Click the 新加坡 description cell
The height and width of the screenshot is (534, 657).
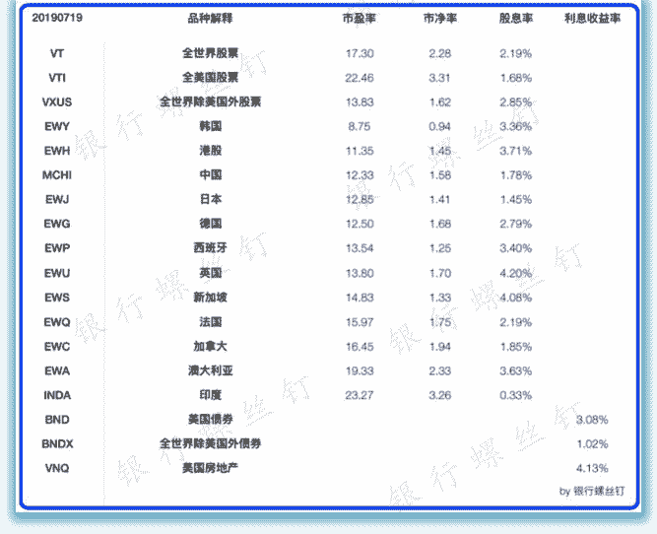(x=210, y=298)
